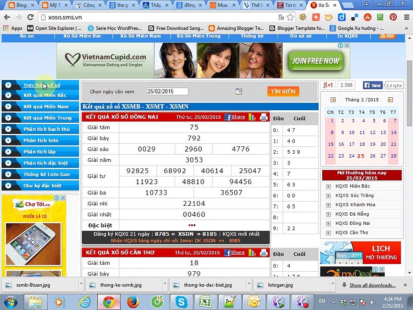Share Cần Thơ results on Facebook
413x310 pixels.
[235, 253]
